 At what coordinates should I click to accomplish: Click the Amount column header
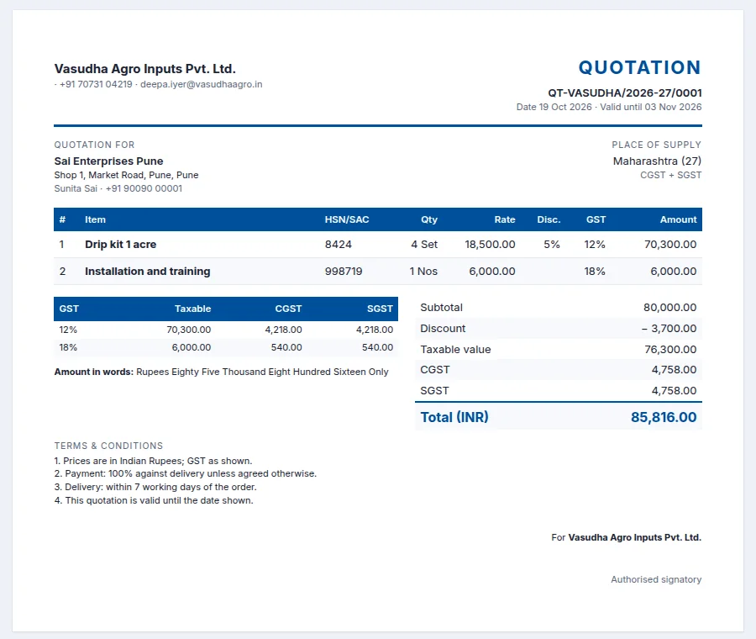coord(679,219)
